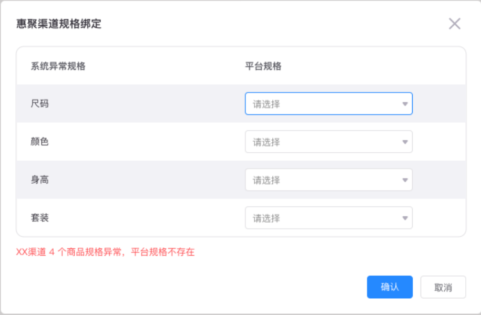Open the 套装 platform spec dropdown
The width and height of the screenshot is (481, 315).
(x=329, y=218)
